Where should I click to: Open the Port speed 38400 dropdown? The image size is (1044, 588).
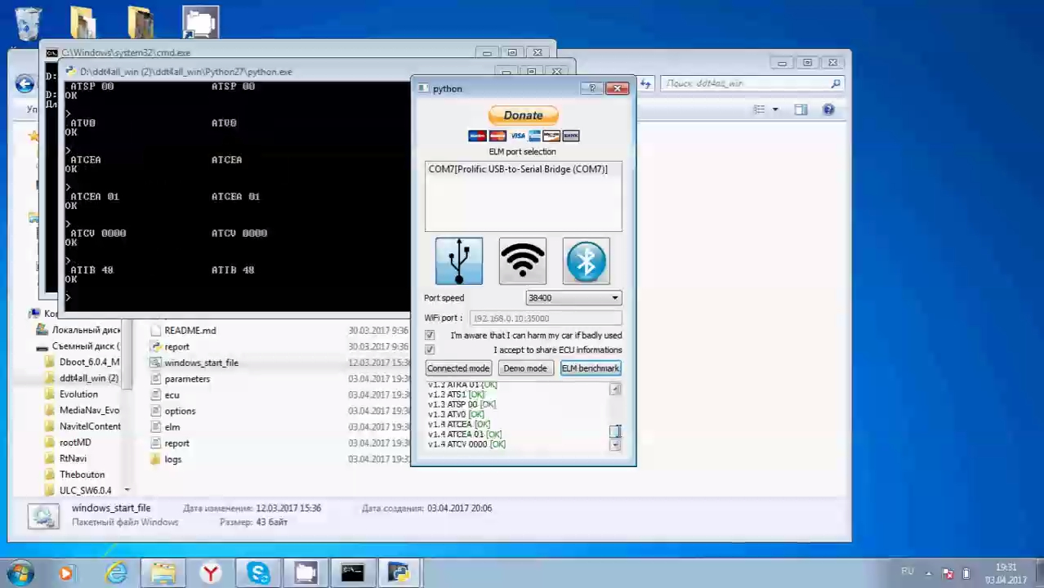click(573, 298)
